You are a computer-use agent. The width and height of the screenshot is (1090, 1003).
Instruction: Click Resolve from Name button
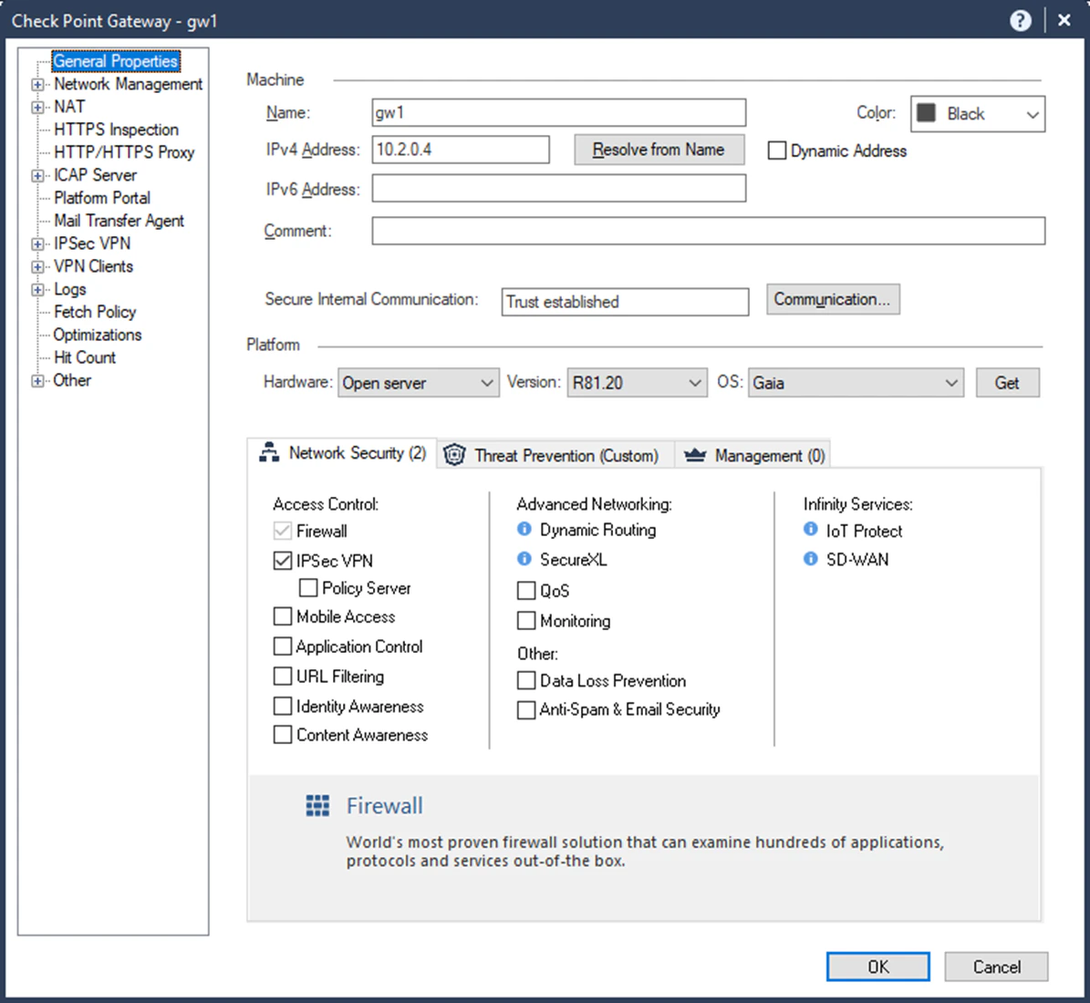tap(659, 150)
